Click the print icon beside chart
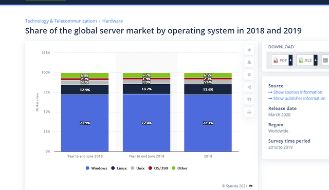 coord(249,112)
